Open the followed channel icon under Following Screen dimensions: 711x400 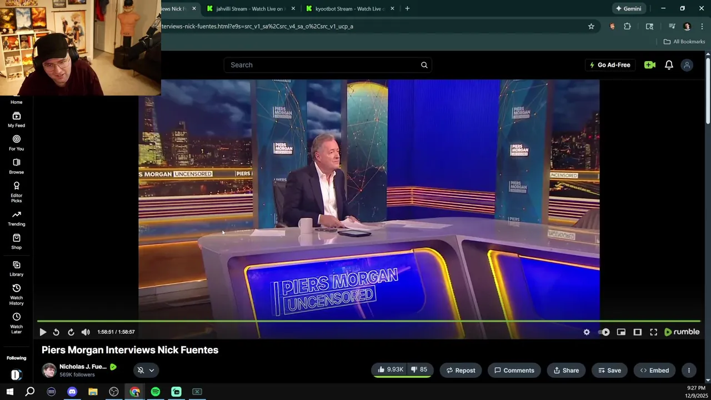click(x=16, y=374)
